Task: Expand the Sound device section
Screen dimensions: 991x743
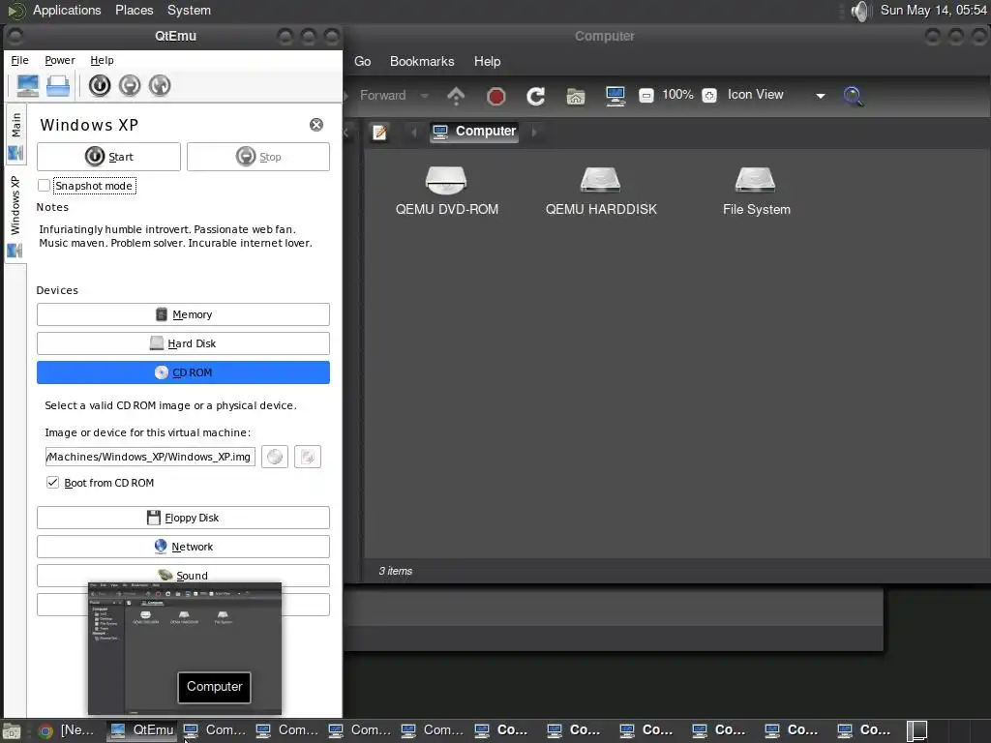Action: pos(183,576)
